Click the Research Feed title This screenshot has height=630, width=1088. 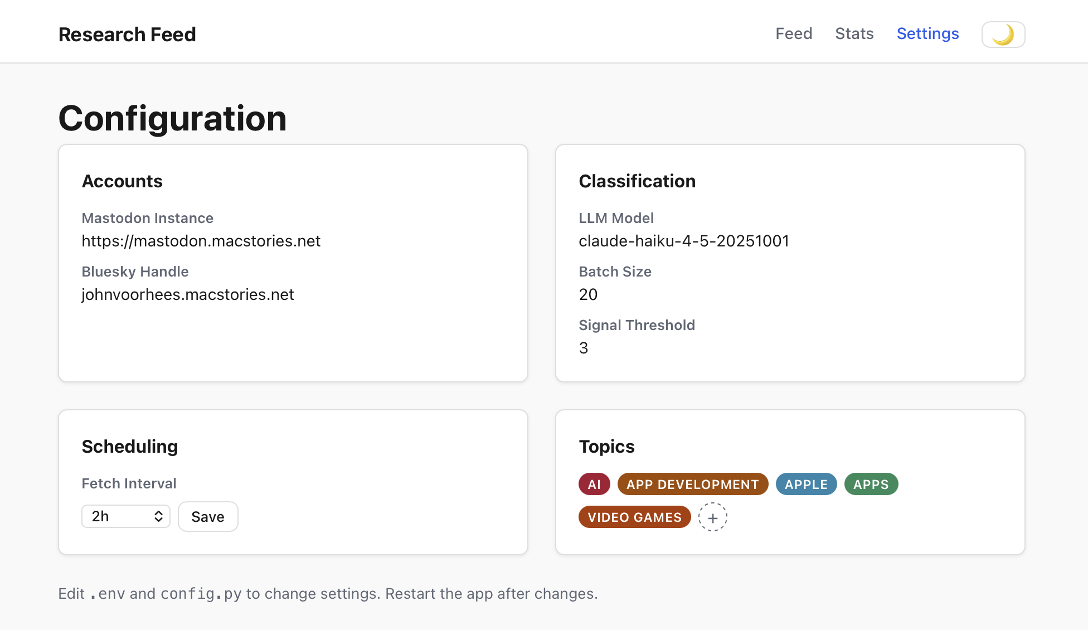[x=127, y=35]
